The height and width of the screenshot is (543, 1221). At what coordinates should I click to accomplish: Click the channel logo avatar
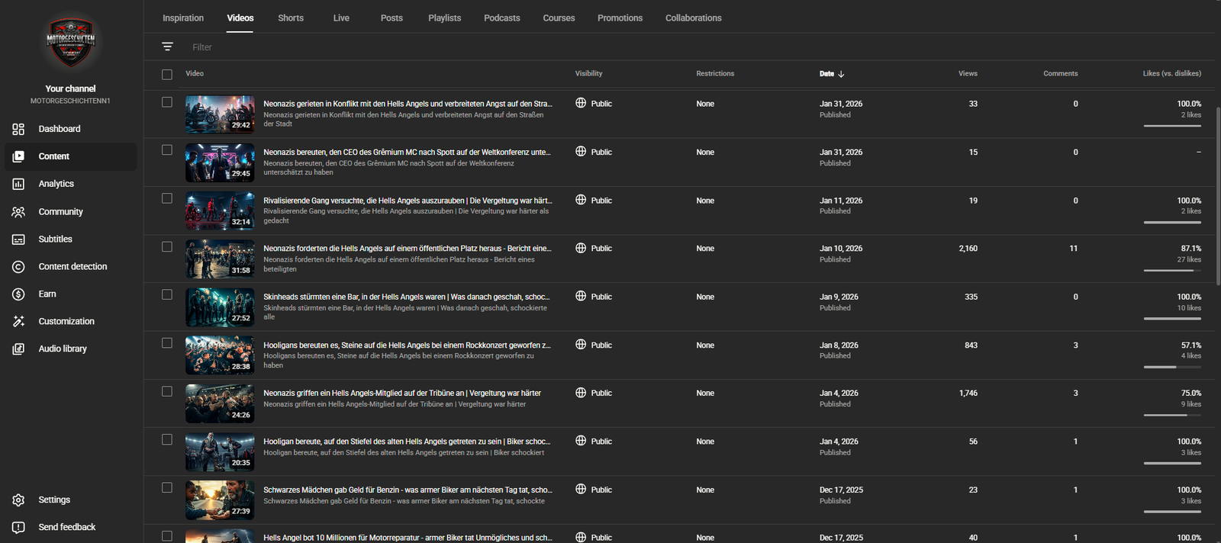pyautogui.click(x=70, y=42)
